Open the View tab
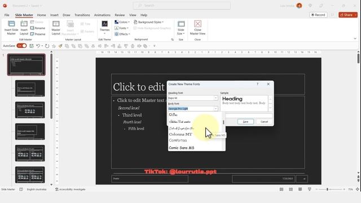 [133, 15]
